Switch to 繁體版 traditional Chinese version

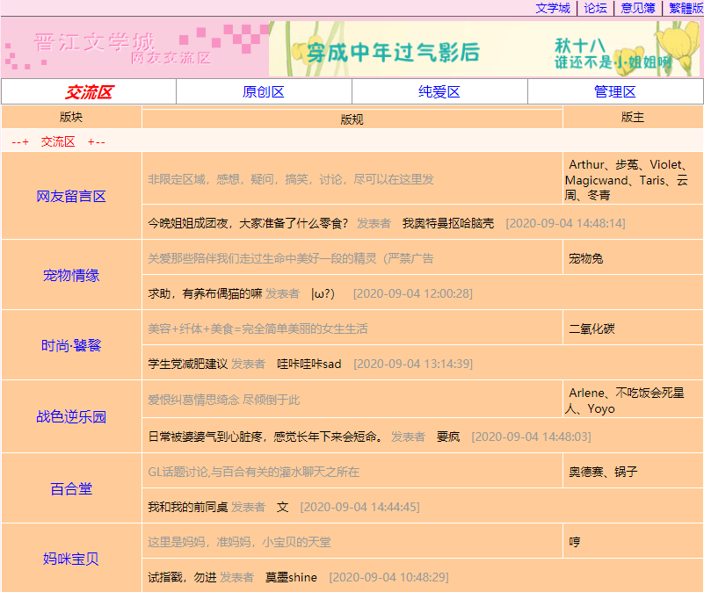(686, 8)
